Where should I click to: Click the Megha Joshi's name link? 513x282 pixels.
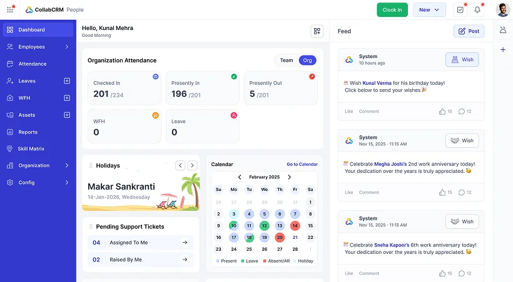pos(390,164)
